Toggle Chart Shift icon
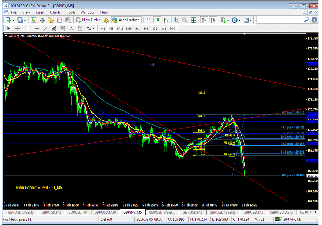This screenshot has width=322, height=225. tap(213, 20)
